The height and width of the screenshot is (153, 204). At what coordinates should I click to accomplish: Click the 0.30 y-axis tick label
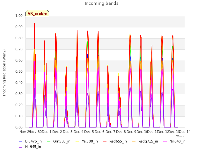(x=19, y=94)
